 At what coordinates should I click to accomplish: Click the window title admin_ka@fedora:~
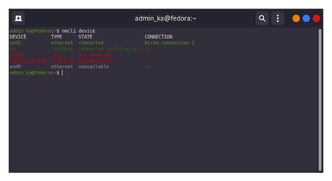[x=166, y=18]
